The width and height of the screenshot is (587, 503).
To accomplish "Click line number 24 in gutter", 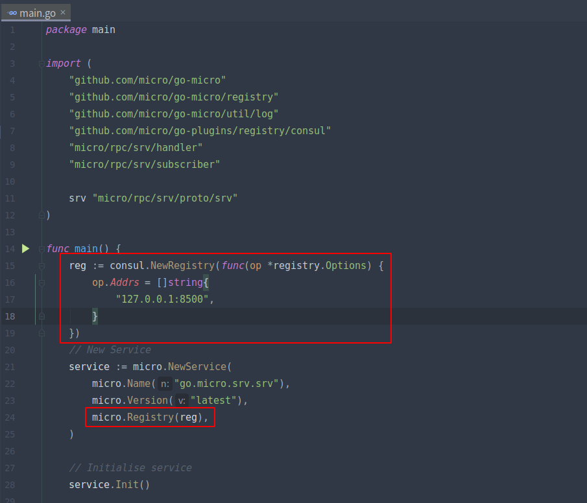I will pyautogui.click(x=10, y=417).
